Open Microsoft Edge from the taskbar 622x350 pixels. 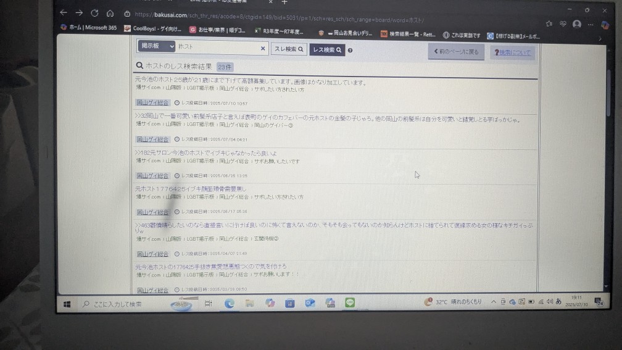[x=230, y=304]
